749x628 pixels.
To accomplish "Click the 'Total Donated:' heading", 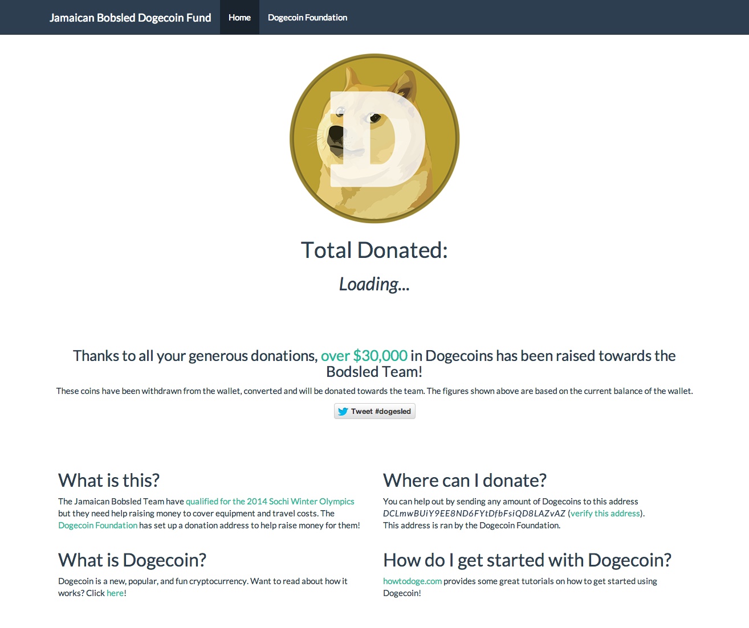I will 374,250.
